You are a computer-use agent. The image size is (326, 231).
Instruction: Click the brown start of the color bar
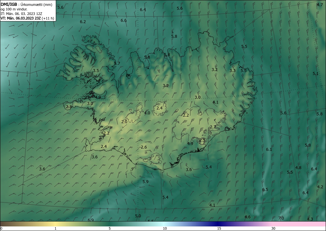(x=6, y=224)
